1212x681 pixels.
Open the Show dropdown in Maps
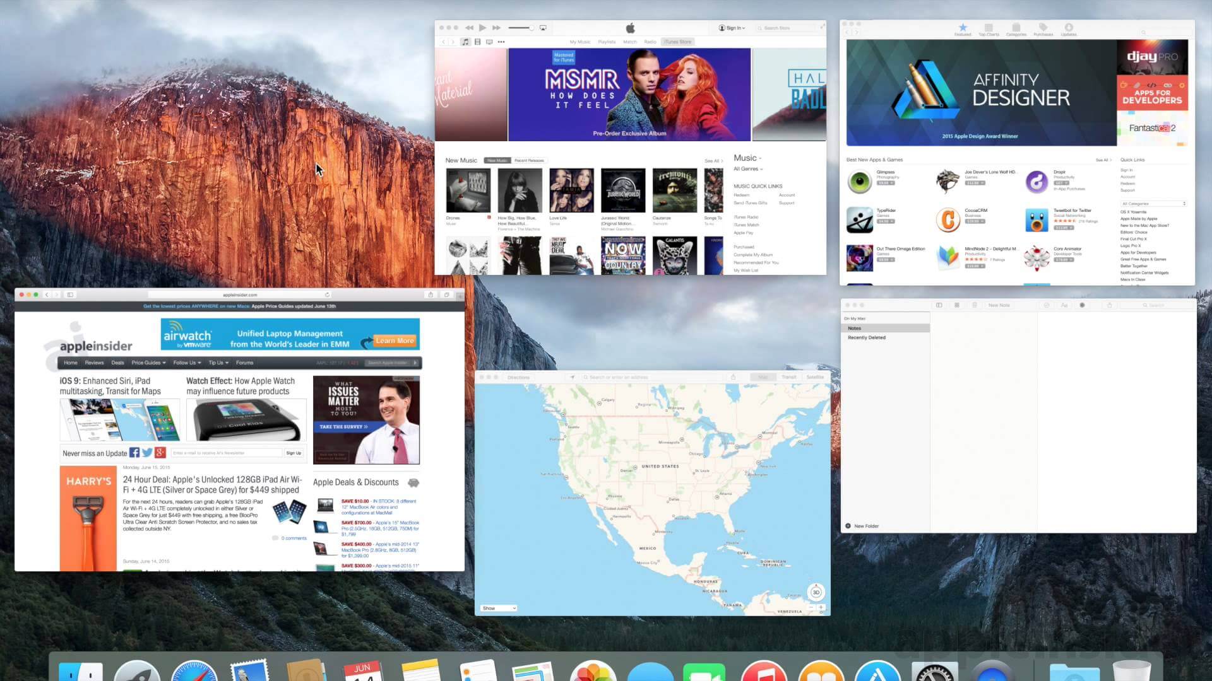499,608
